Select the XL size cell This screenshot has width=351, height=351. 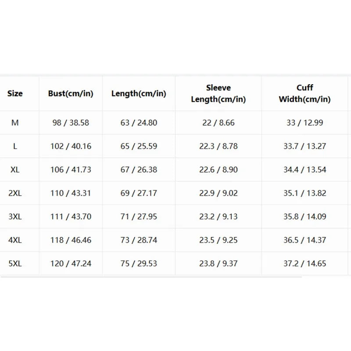click(15, 170)
